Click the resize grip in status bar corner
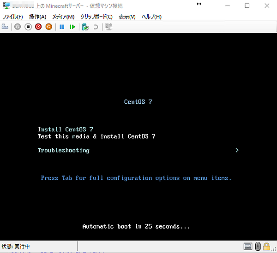The image size is (277, 253). click(274, 249)
